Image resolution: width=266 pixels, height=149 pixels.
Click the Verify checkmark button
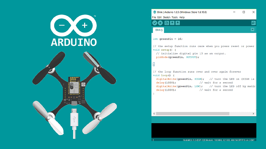pos(155,23)
